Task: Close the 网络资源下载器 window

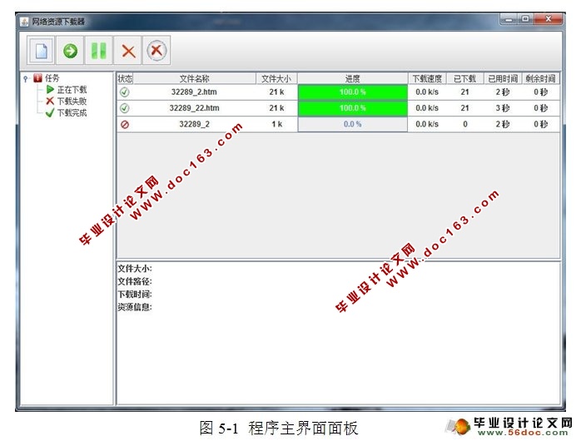Action: point(549,19)
